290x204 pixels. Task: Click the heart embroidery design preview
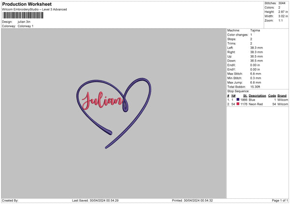coord(114,113)
